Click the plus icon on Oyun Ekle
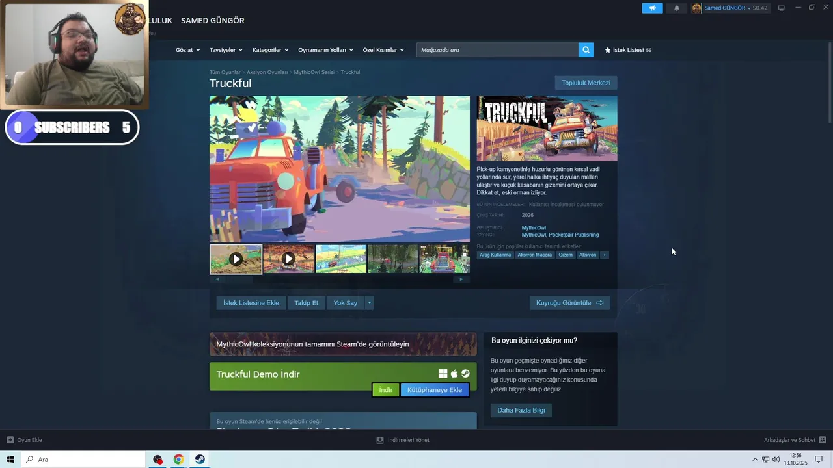The width and height of the screenshot is (833, 468). point(10,440)
